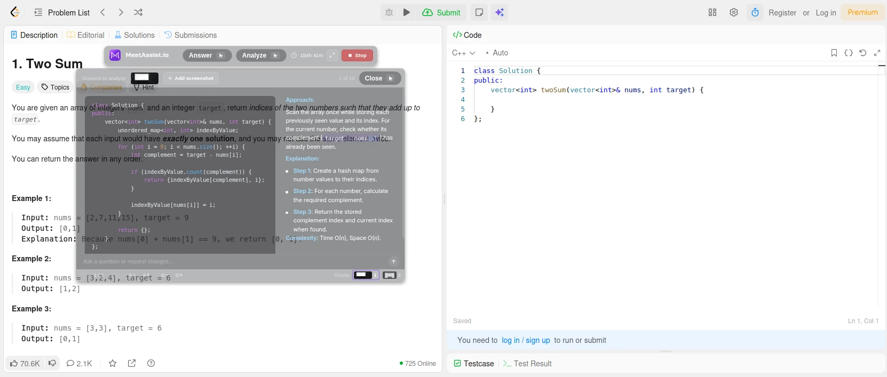This screenshot has width=887, height=377.
Task: Format code with the braces icon
Action: tap(849, 53)
